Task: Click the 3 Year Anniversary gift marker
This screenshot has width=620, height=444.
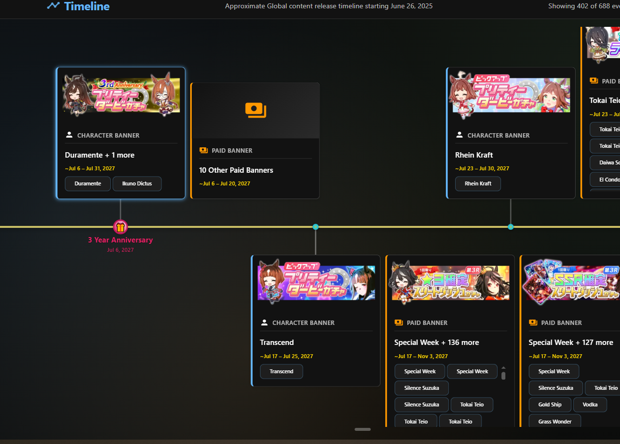Action: click(x=120, y=227)
